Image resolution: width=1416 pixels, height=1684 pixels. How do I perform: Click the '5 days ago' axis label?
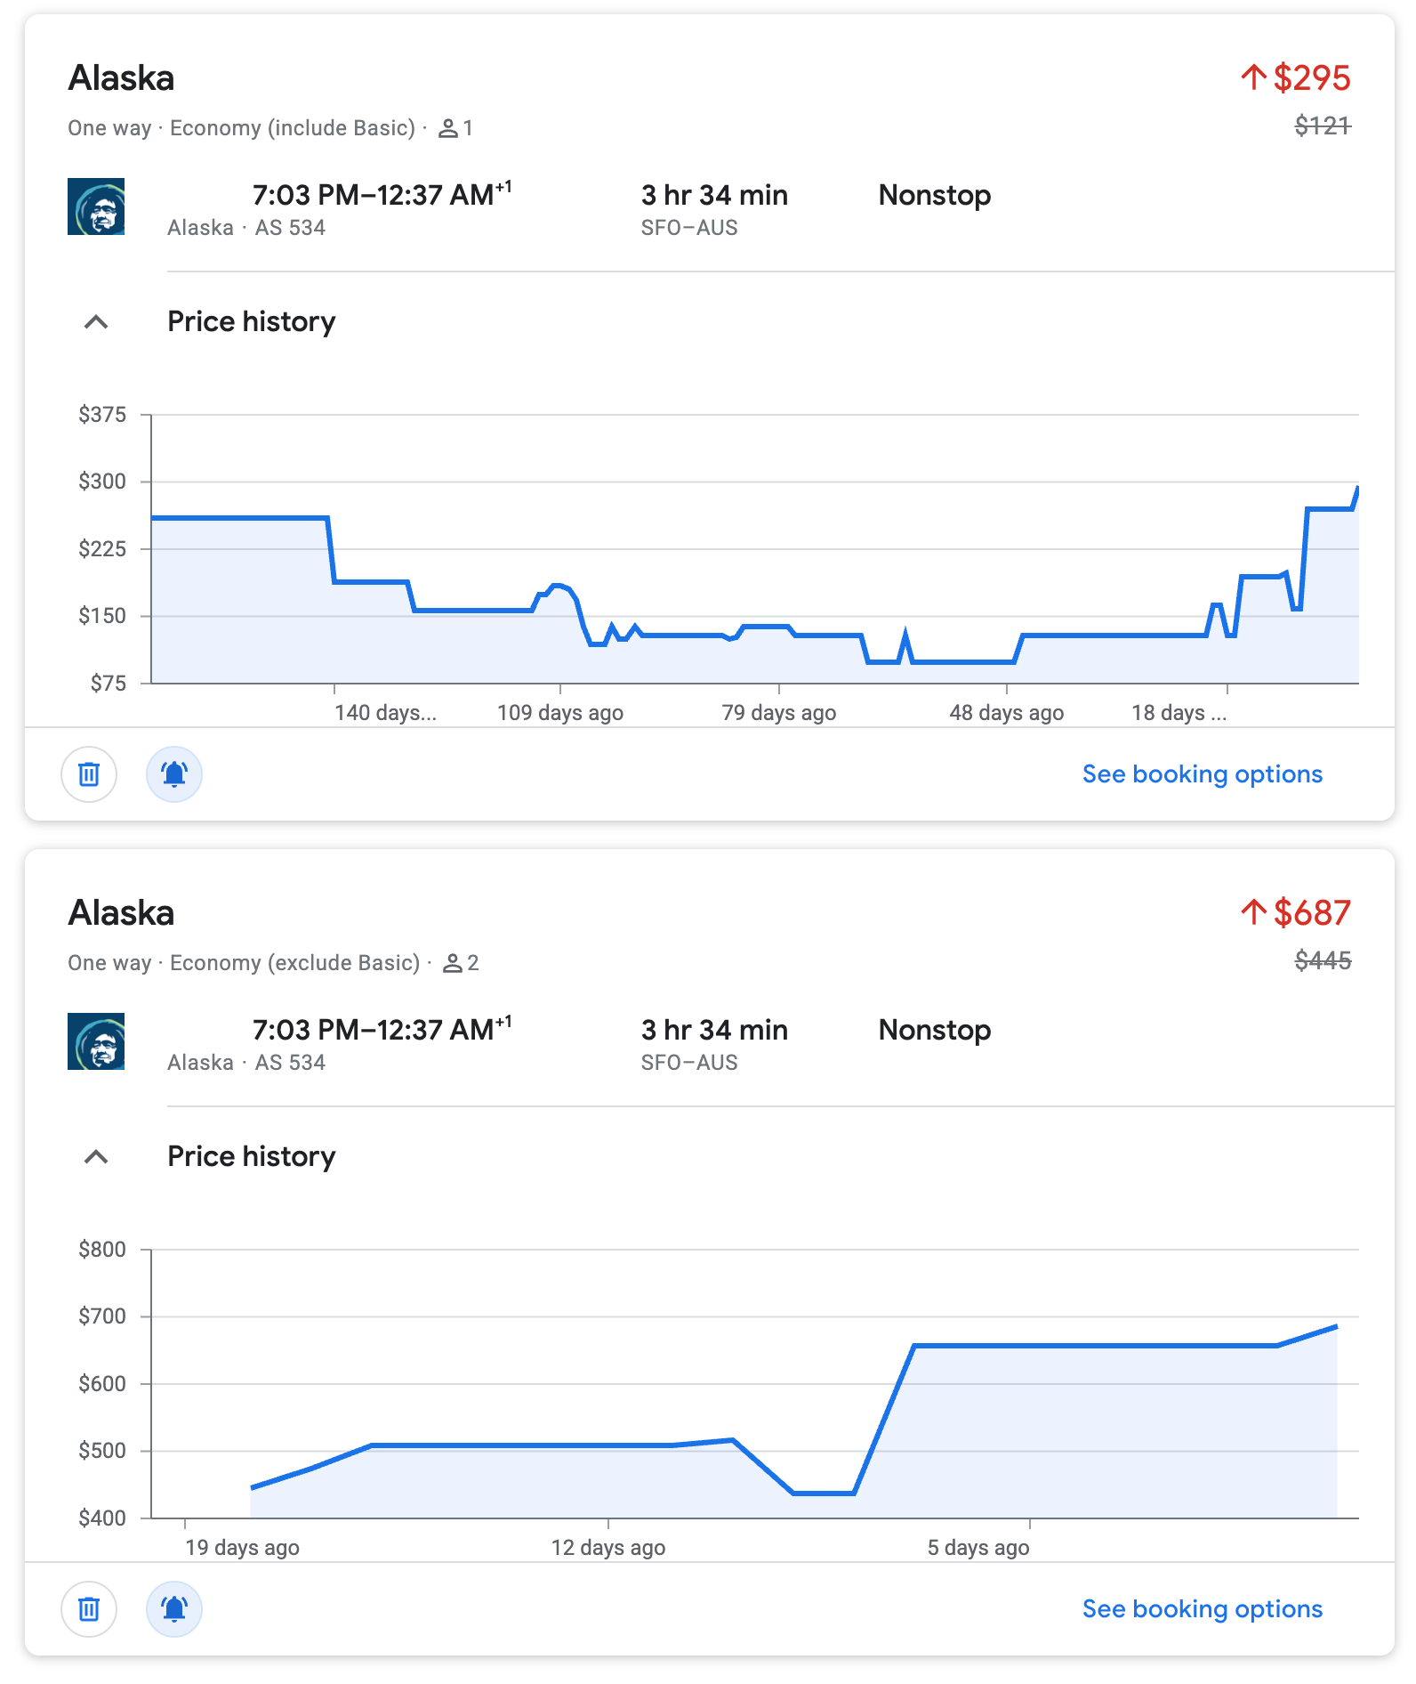coord(978,1548)
